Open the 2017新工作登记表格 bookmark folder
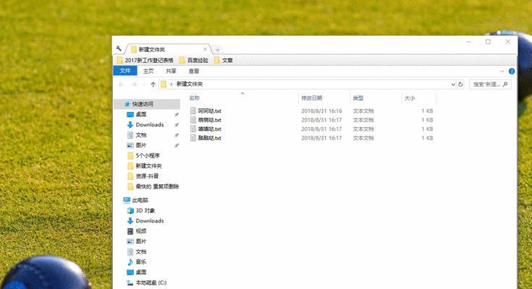The image size is (532, 289). (145, 60)
